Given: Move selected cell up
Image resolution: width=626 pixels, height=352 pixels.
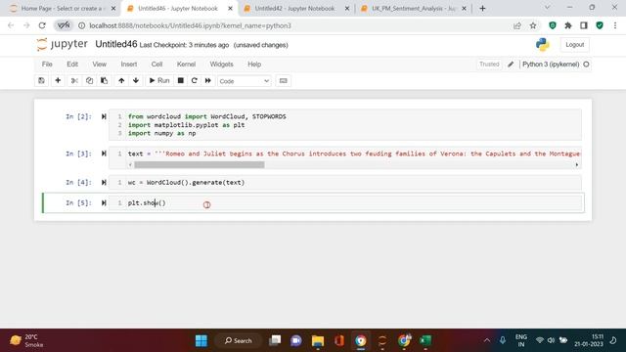Looking at the screenshot, I should [121, 80].
